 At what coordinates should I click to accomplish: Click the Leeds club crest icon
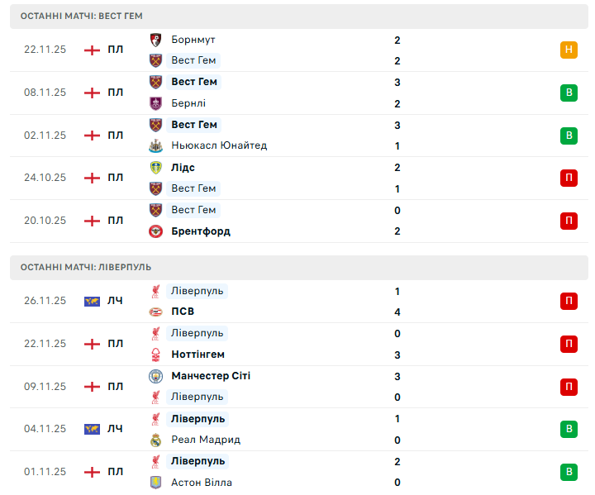pos(155,168)
